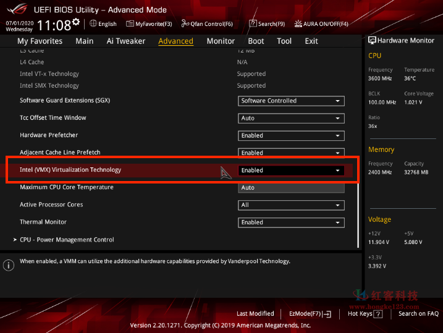Click the globe language icon
The height and width of the screenshot is (333, 443).
click(93, 23)
